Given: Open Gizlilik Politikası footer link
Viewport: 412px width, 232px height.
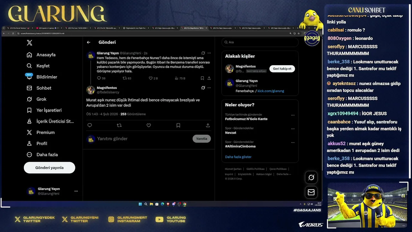Looking at the screenshot, I should [x=256, y=169].
